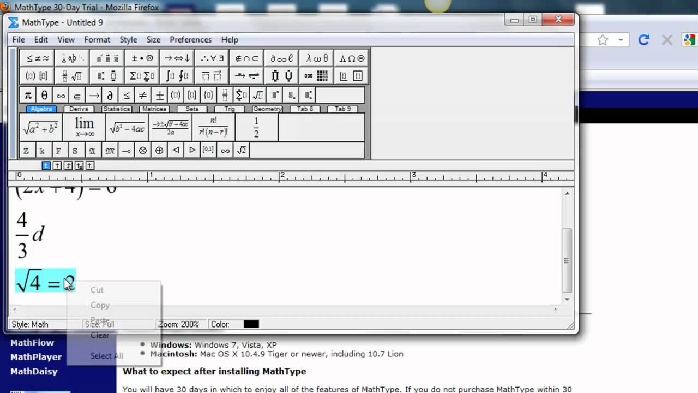Insert the square root template in the small bar

[x=257, y=95]
